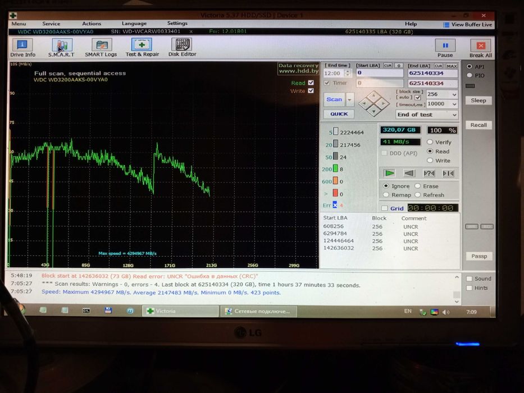
Task: Click the orange 600 ms block swatch
Action: (335, 181)
